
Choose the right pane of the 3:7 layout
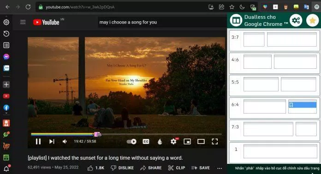pos(292,39)
